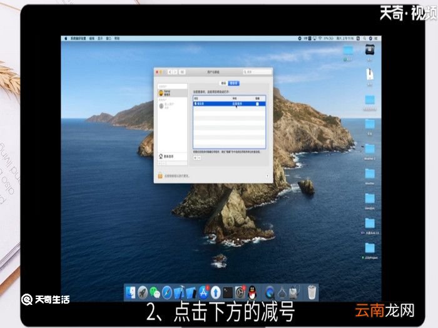438x328 pixels.
Task: Click the padlock to unlock changes
Action: 160,176
